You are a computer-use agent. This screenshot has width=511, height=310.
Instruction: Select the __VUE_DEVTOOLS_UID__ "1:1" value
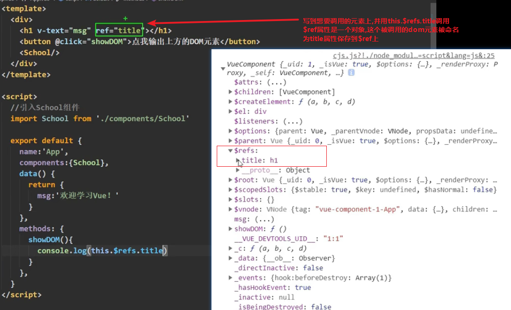333,239
